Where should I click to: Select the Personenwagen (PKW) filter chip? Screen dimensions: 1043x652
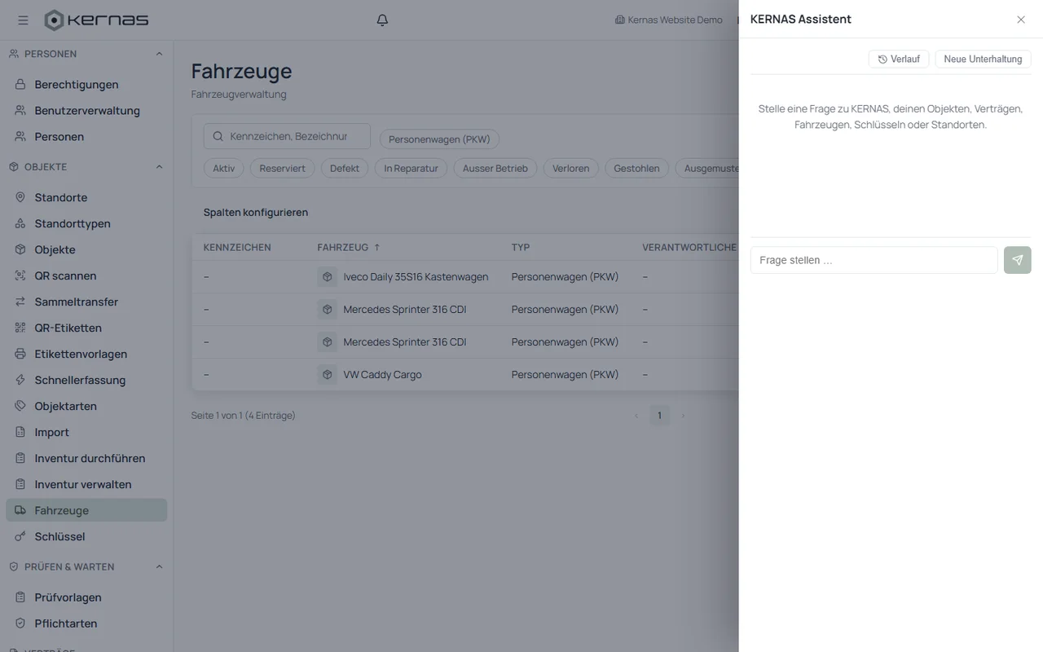[x=439, y=139]
